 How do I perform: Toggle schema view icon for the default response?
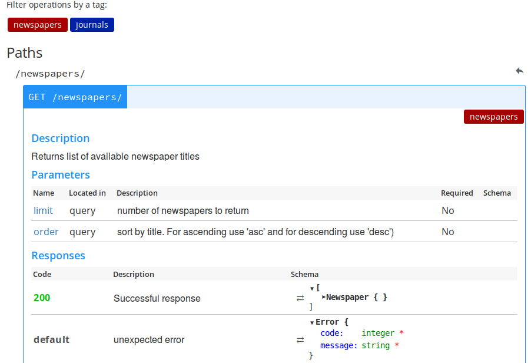[x=300, y=340]
